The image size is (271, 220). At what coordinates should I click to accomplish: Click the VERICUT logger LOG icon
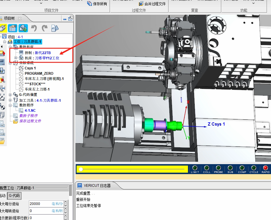click(80, 186)
